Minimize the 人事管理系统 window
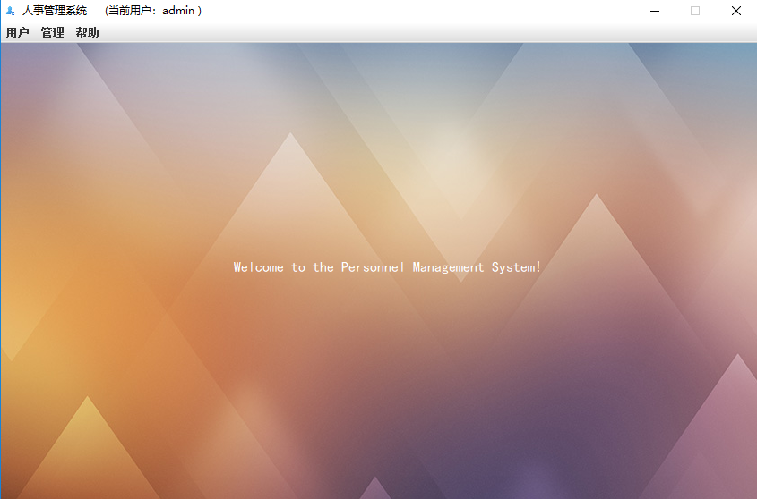The width and height of the screenshot is (757, 499). [655, 11]
